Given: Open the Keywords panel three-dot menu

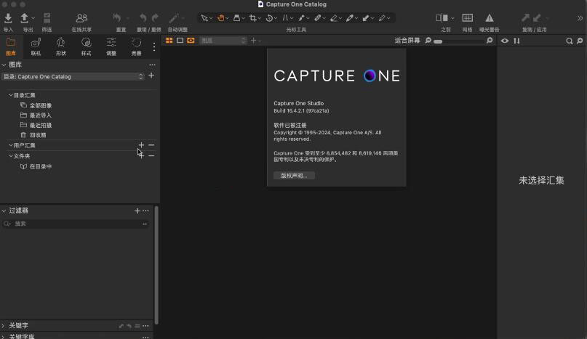Looking at the screenshot, I should click(x=145, y=326).
